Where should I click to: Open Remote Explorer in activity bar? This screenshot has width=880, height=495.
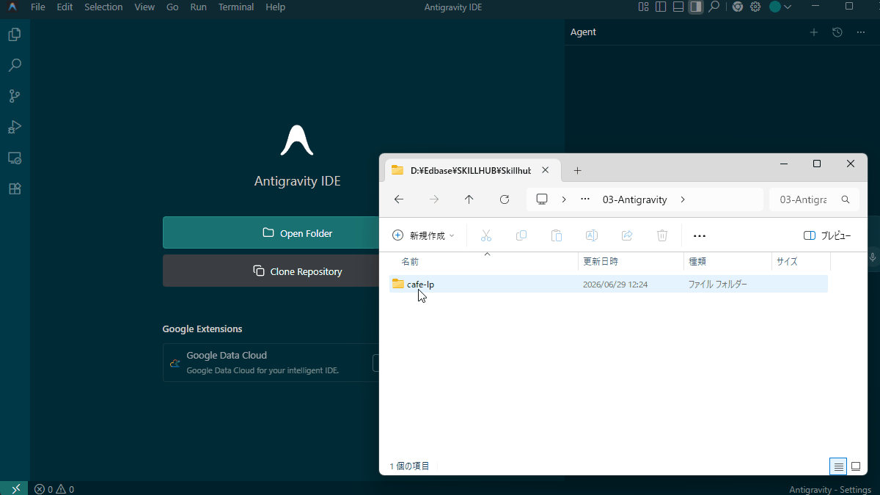pyautogui.click(x=14, y=158)
